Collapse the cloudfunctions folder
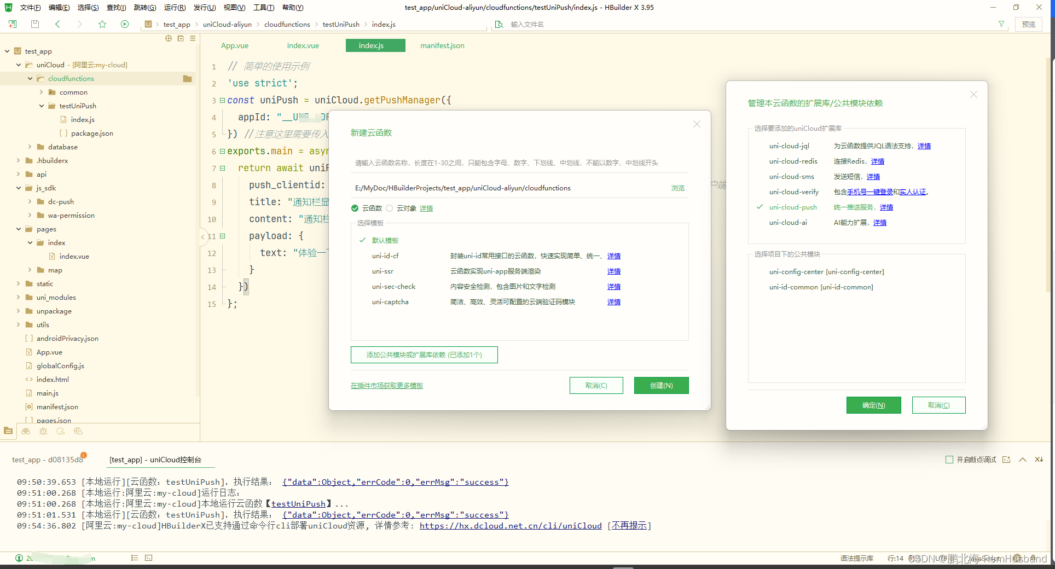 coord(30,78)
